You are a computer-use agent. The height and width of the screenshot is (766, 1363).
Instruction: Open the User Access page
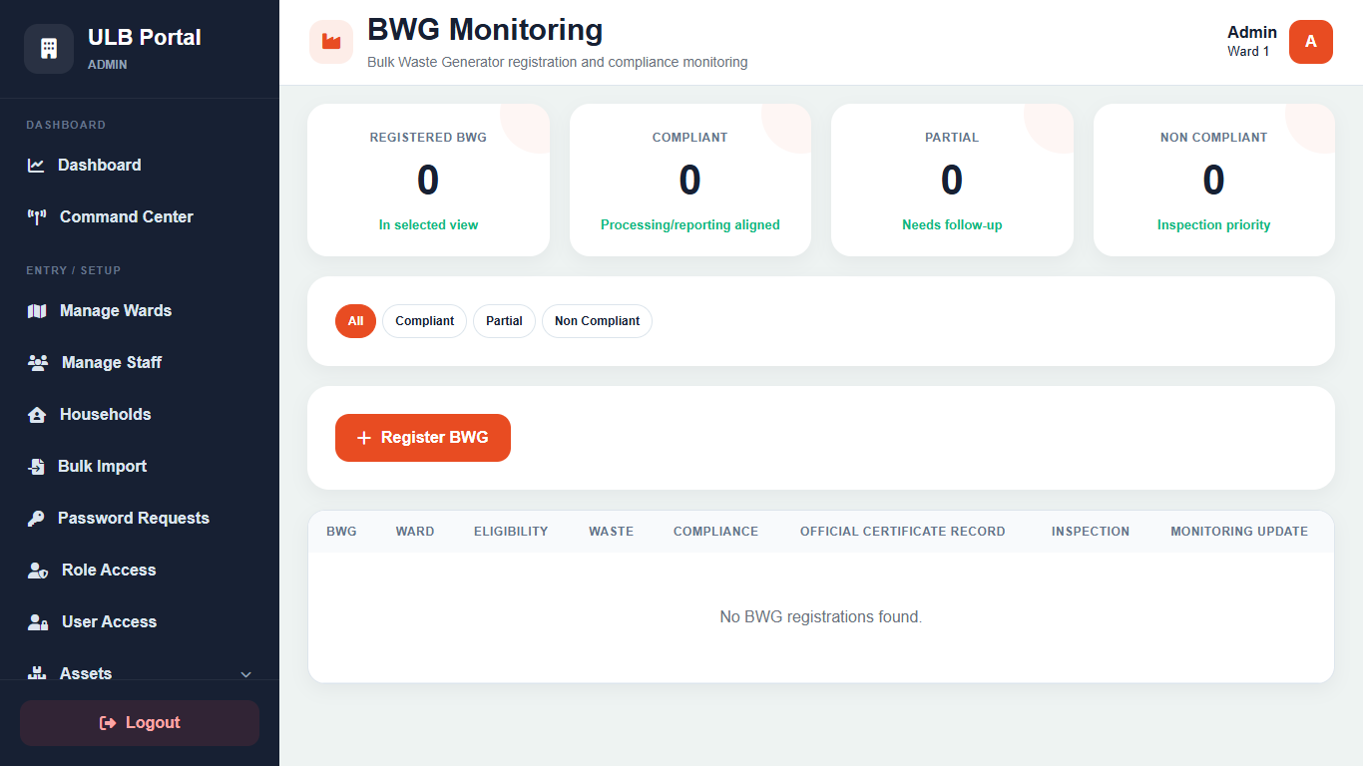click(x=140, y=622)
